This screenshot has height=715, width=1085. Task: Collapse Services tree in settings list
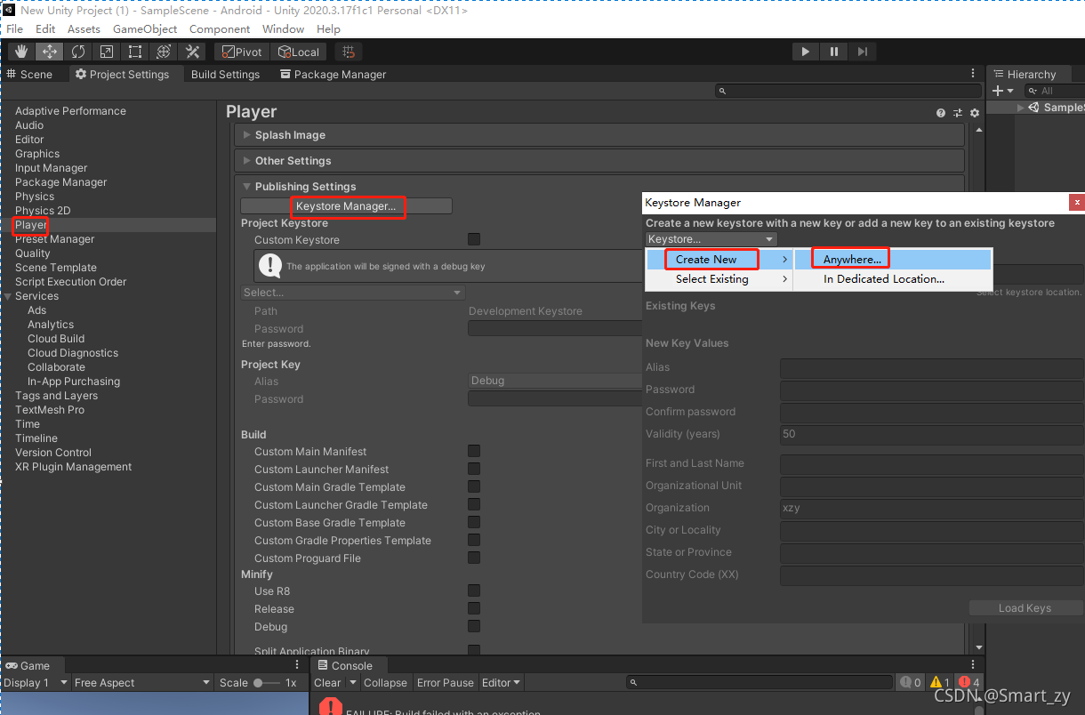[x=8, y=296]
